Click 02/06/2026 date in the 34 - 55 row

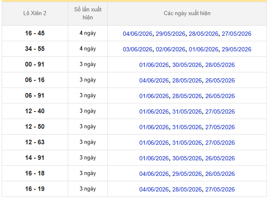click(170, 49)
